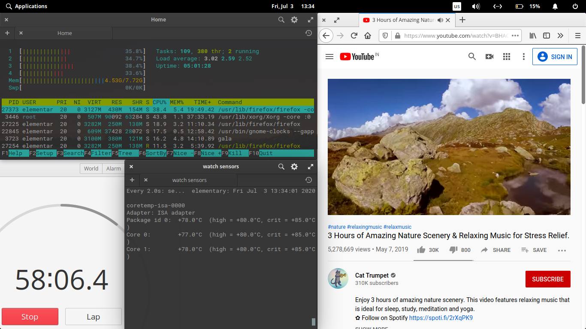The image size is (586, 329).
Task: Open search in watch sensors terminal
Action: point(281,167)
